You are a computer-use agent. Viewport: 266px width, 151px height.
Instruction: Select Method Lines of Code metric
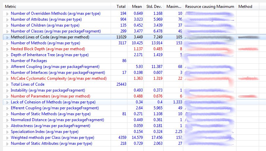[x=50, y=37]
